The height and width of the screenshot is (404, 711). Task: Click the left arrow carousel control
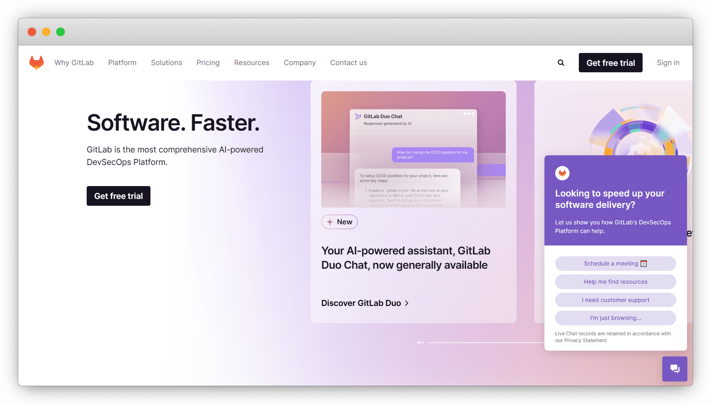(x=421, y=342)
